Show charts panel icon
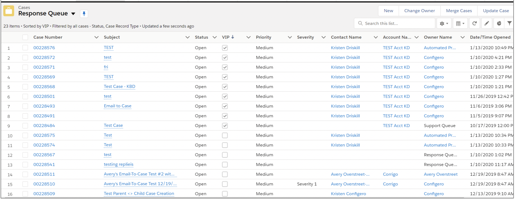 coord(499,24)
